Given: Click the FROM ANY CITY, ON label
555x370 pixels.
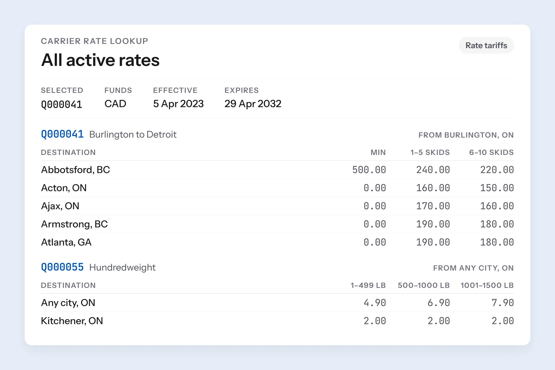Looking at the screenshot, I should click(473, 268).
